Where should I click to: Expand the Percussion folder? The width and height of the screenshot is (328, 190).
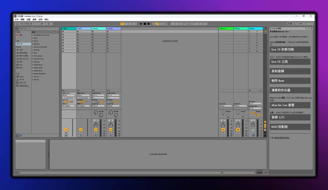point(32,56)
